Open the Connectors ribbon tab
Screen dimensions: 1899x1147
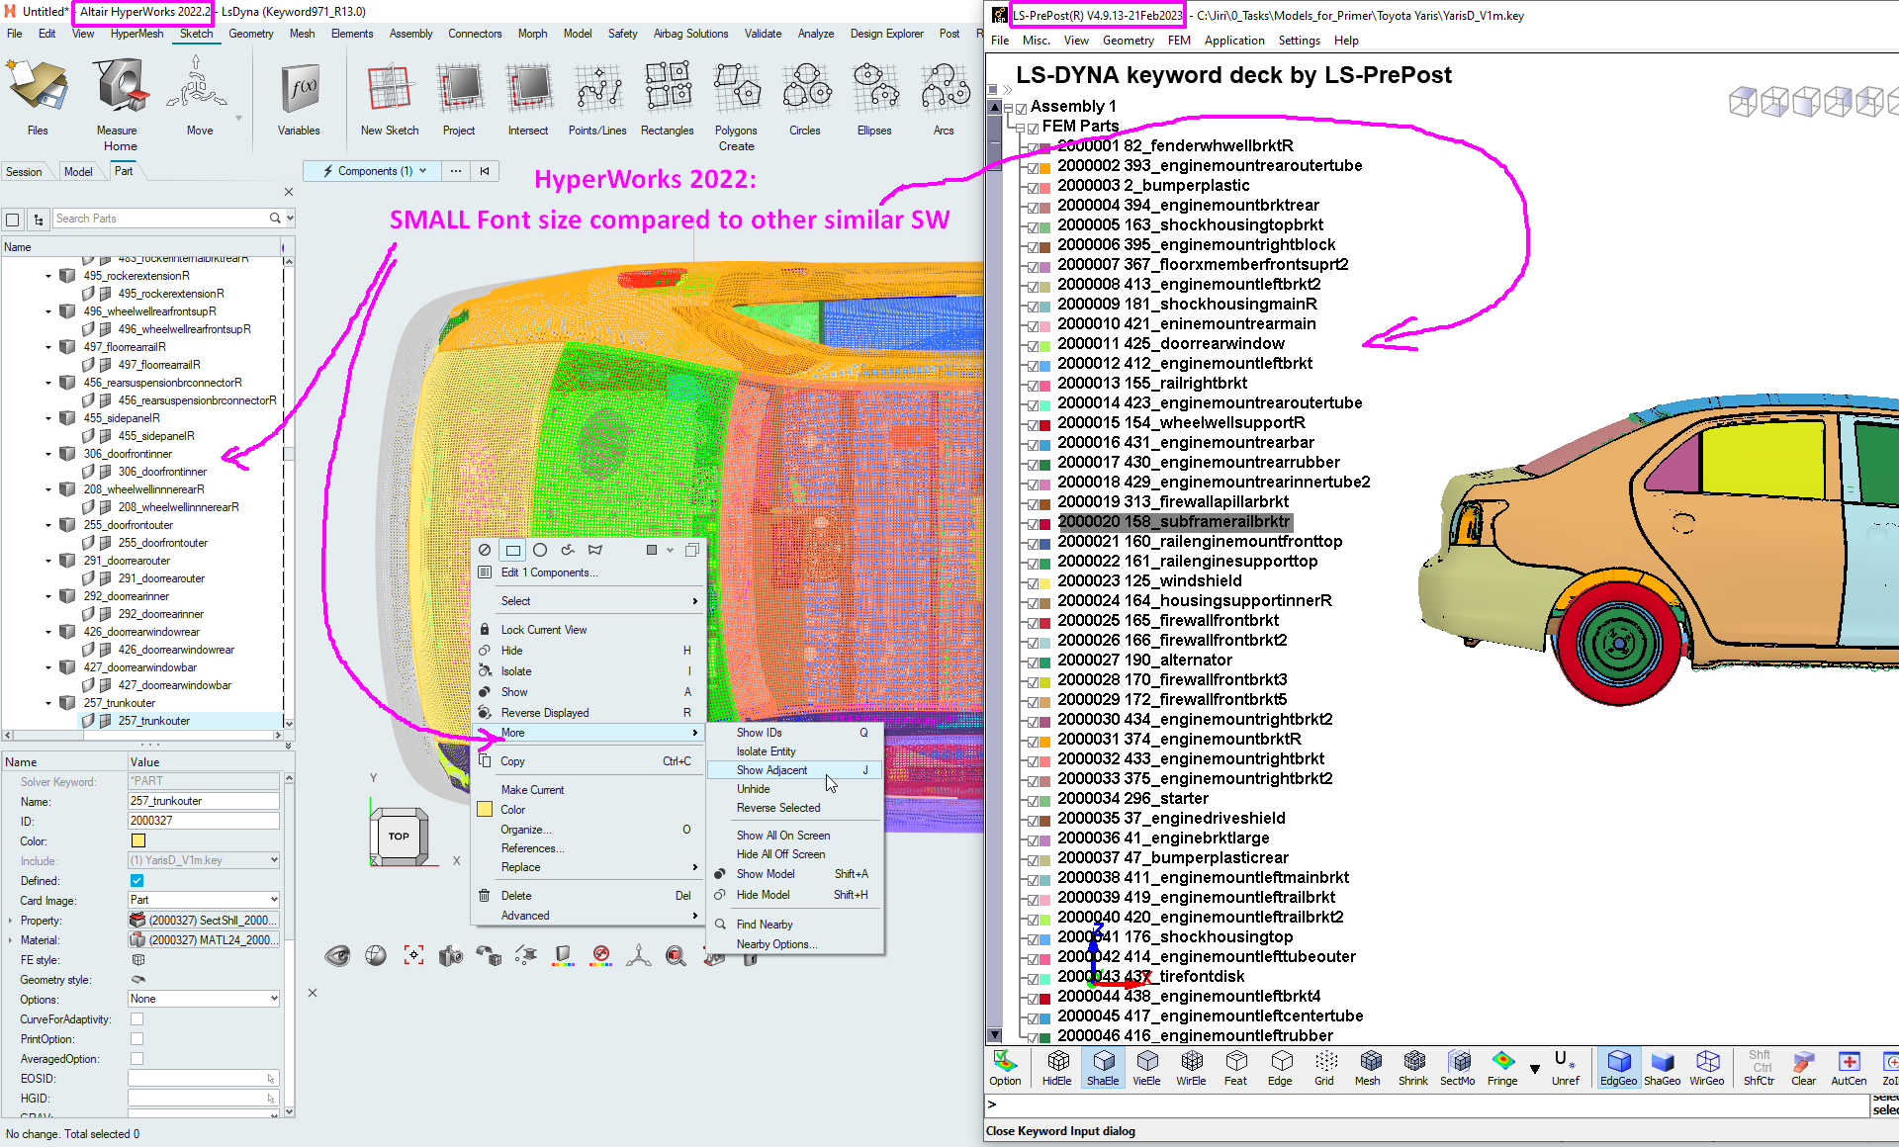(475, 34)
